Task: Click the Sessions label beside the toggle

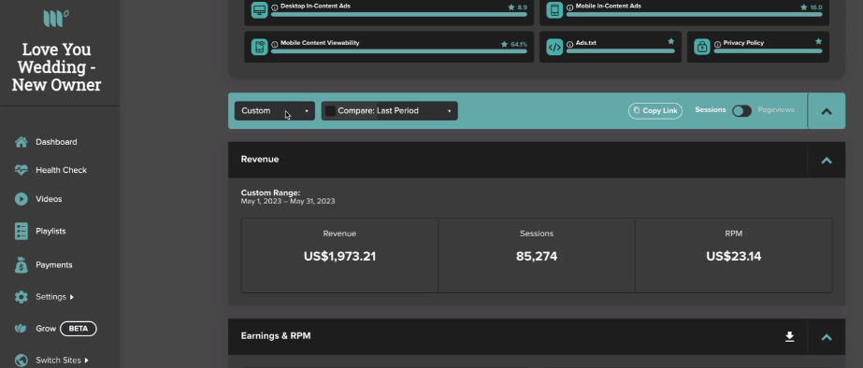Action: [x=711, y=110]
